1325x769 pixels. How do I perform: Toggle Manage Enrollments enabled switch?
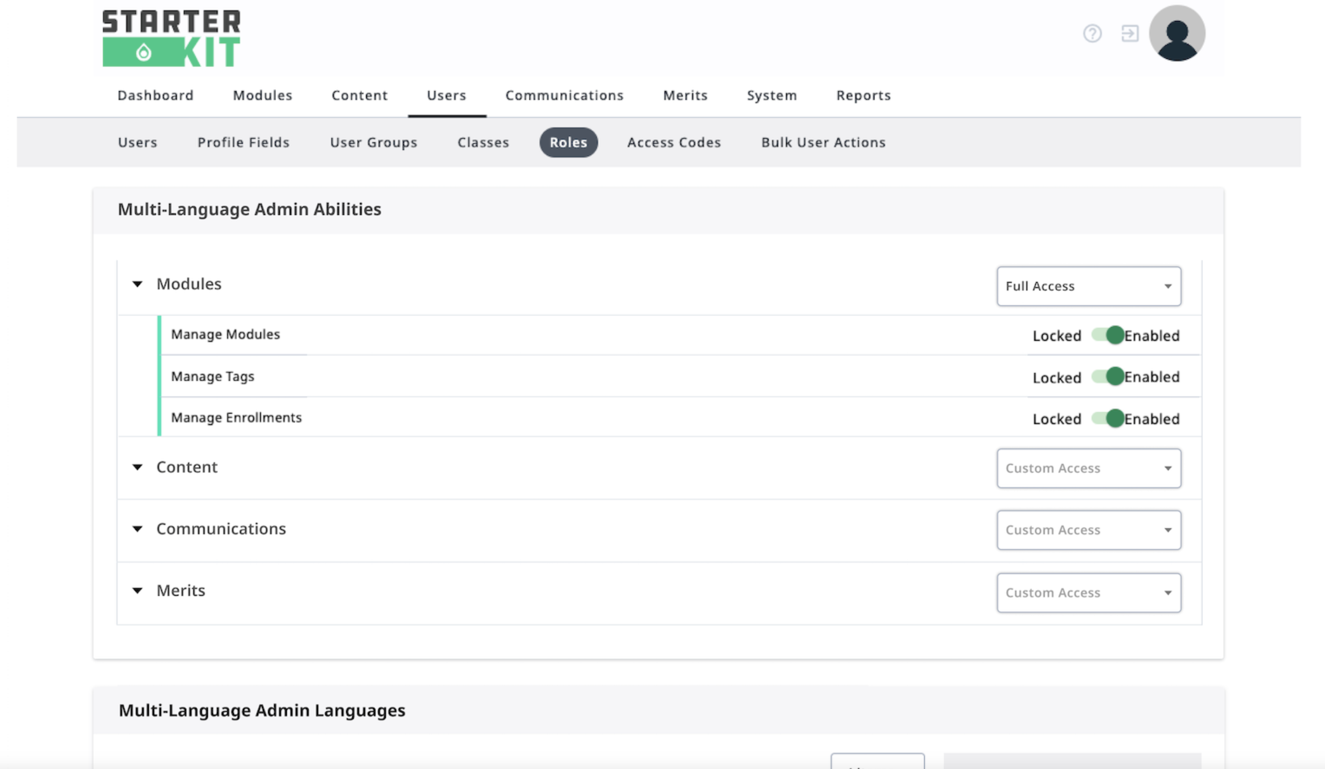point(1107,419)
